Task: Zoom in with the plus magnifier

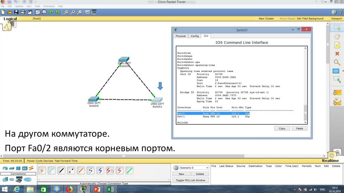Action: (x=66, y=12)
